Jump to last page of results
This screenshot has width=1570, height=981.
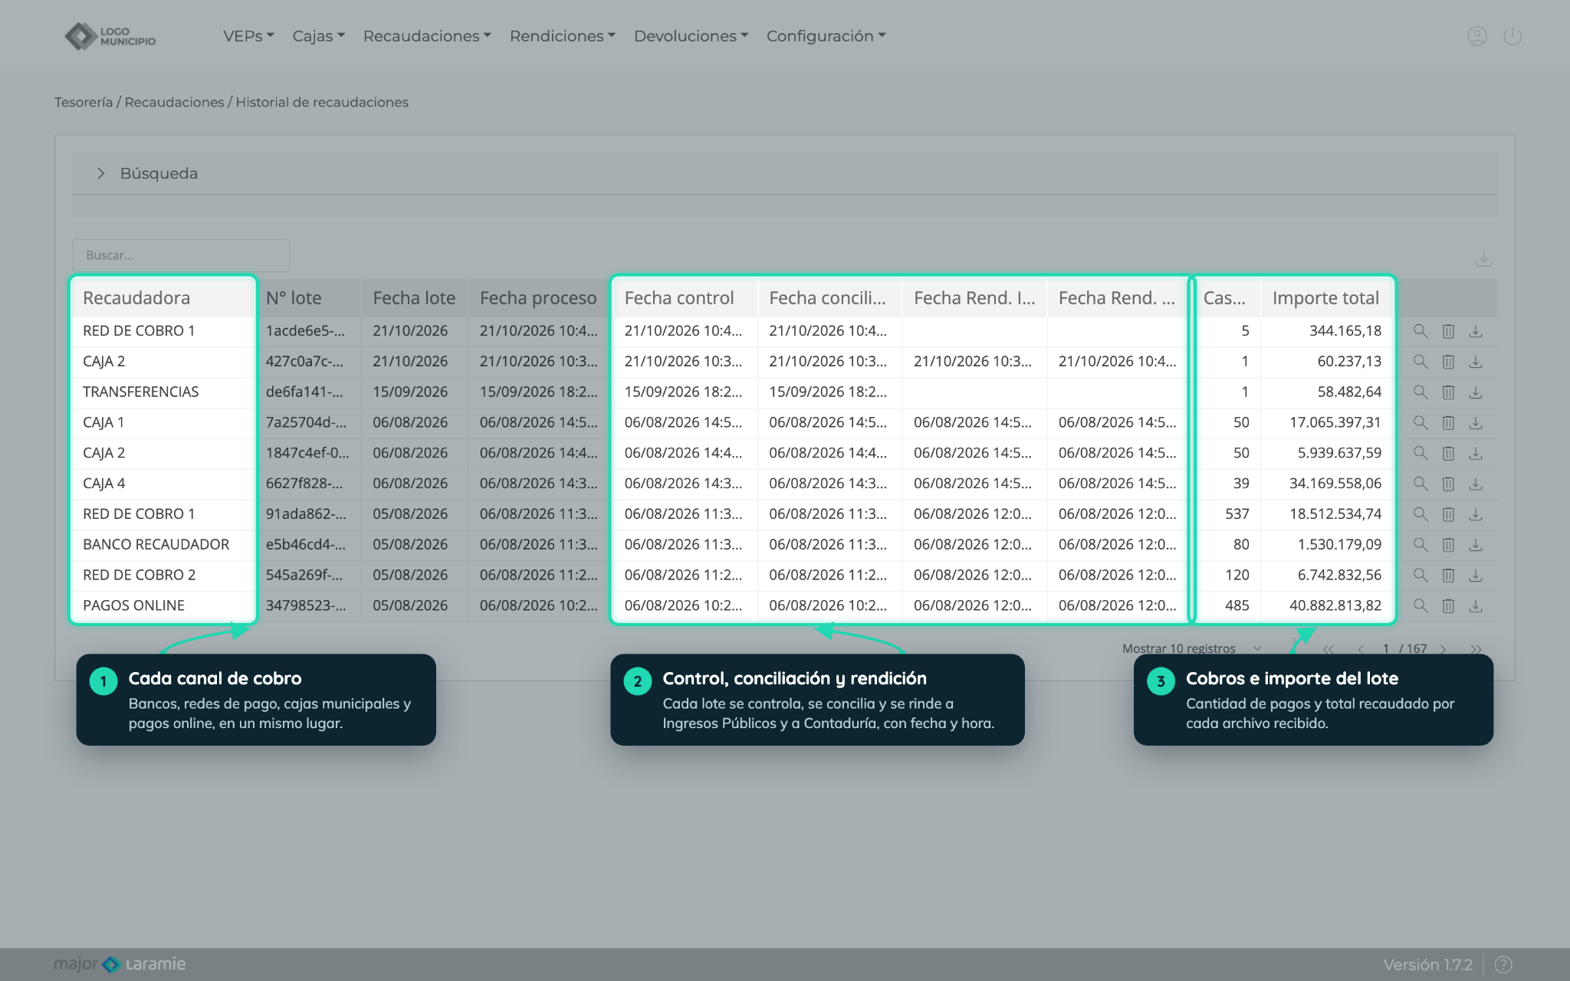(1476, 649)
